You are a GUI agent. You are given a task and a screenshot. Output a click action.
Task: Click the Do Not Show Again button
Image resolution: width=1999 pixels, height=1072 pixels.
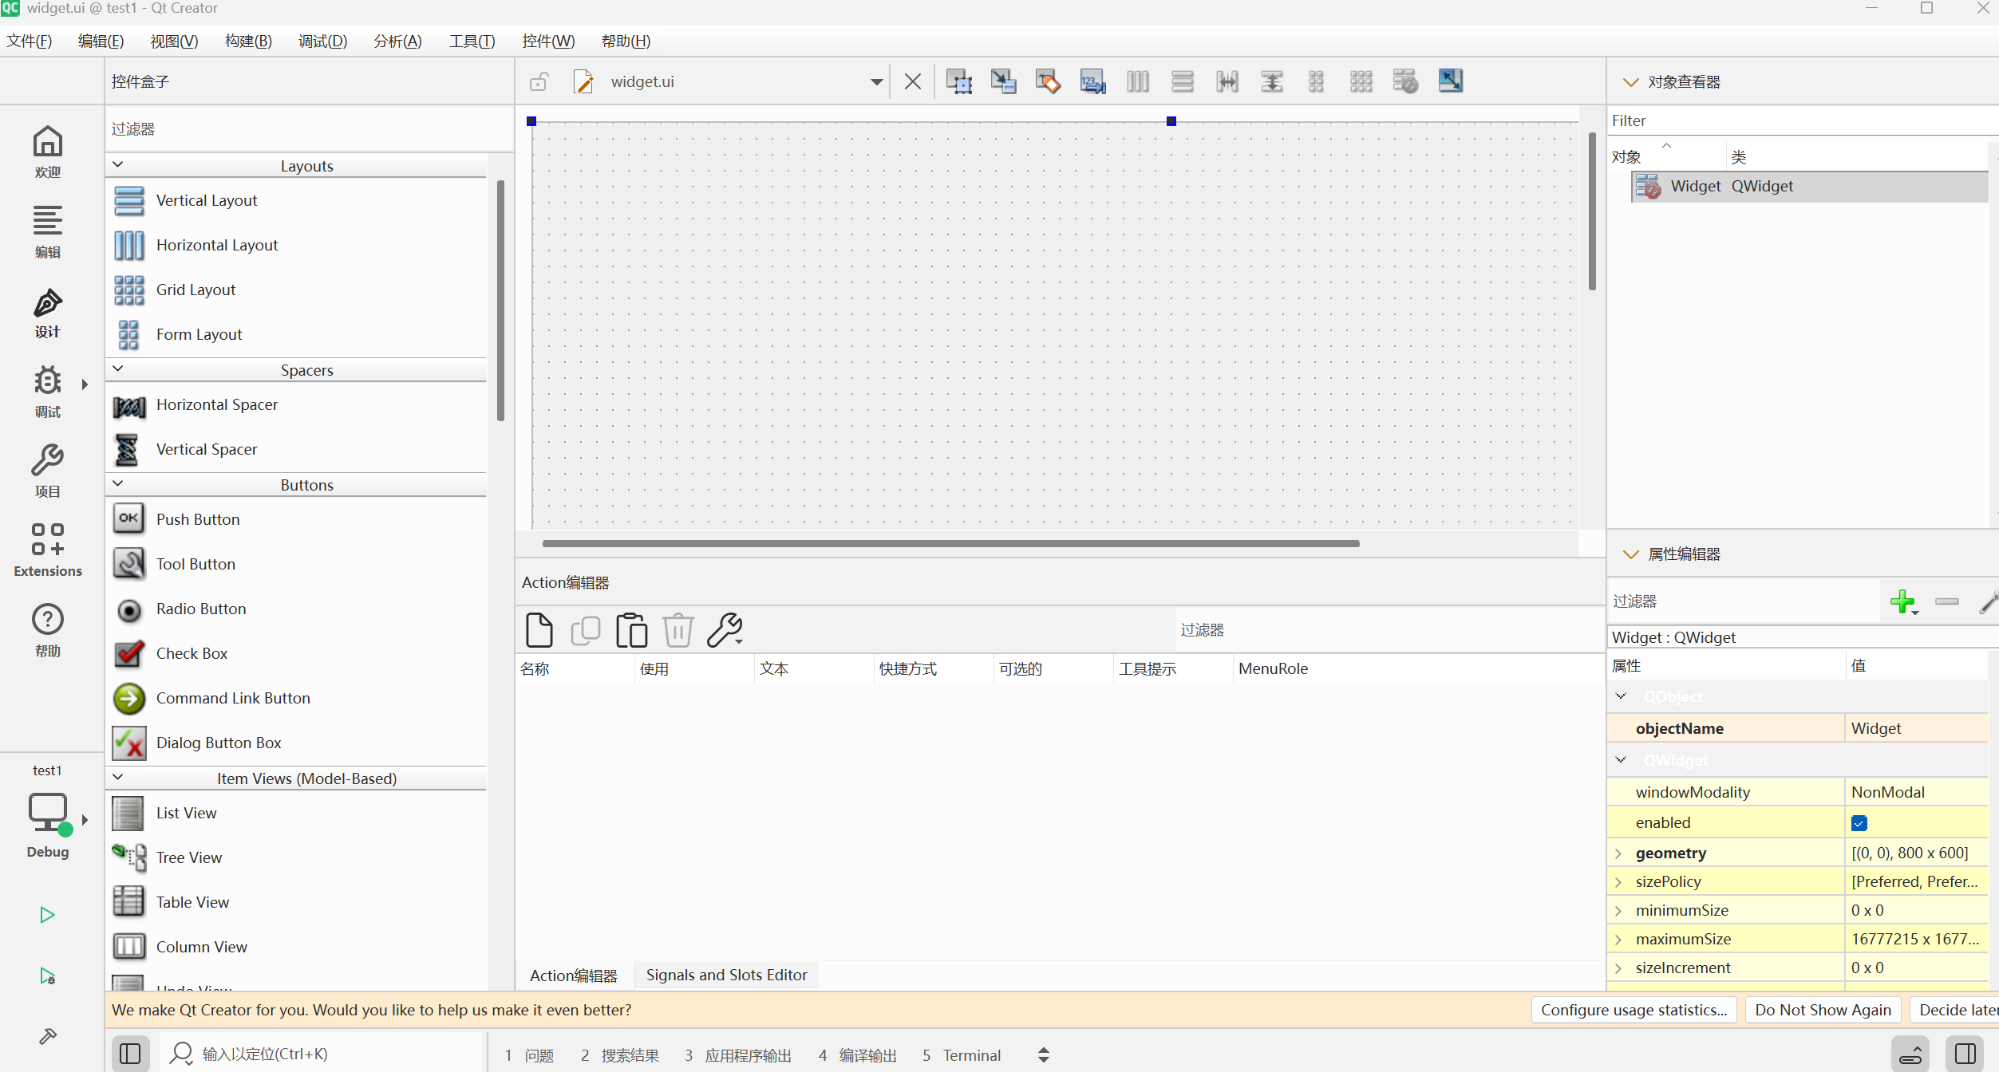tap(1823, 1010)
